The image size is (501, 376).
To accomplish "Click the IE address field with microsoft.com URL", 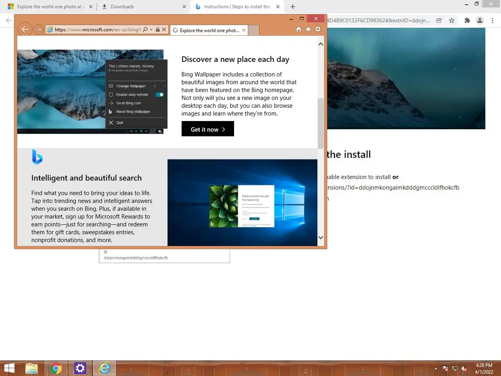I will [x=97, y=29].
